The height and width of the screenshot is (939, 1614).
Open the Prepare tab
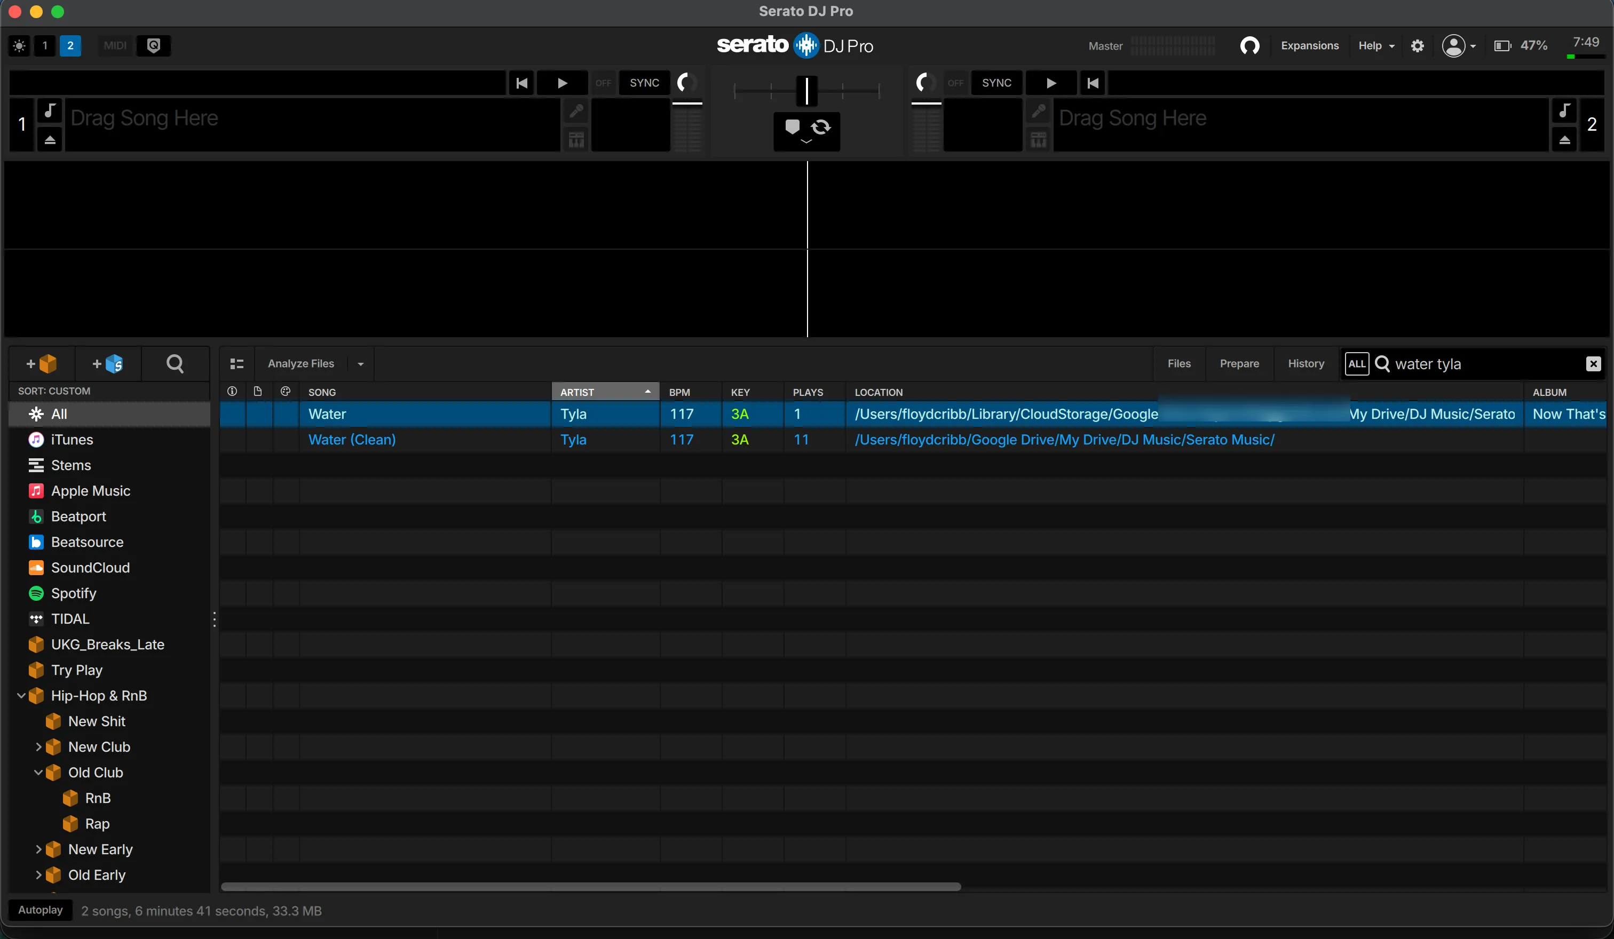1239,363
